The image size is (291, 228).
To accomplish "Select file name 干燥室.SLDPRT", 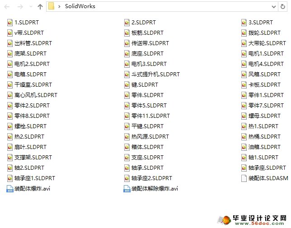I will click(33, 85).
